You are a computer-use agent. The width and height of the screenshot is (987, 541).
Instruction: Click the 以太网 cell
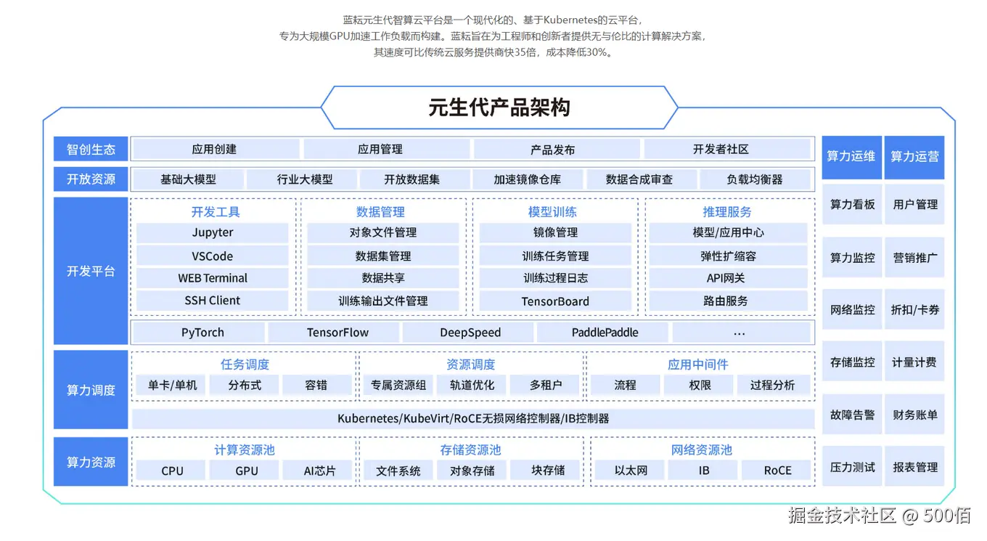pos(631,471)
